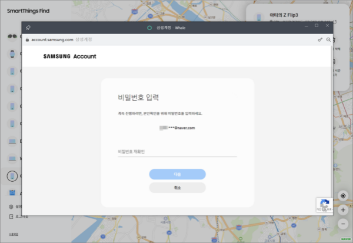Click the Z Flip3 card phone icon

point(259,17)
